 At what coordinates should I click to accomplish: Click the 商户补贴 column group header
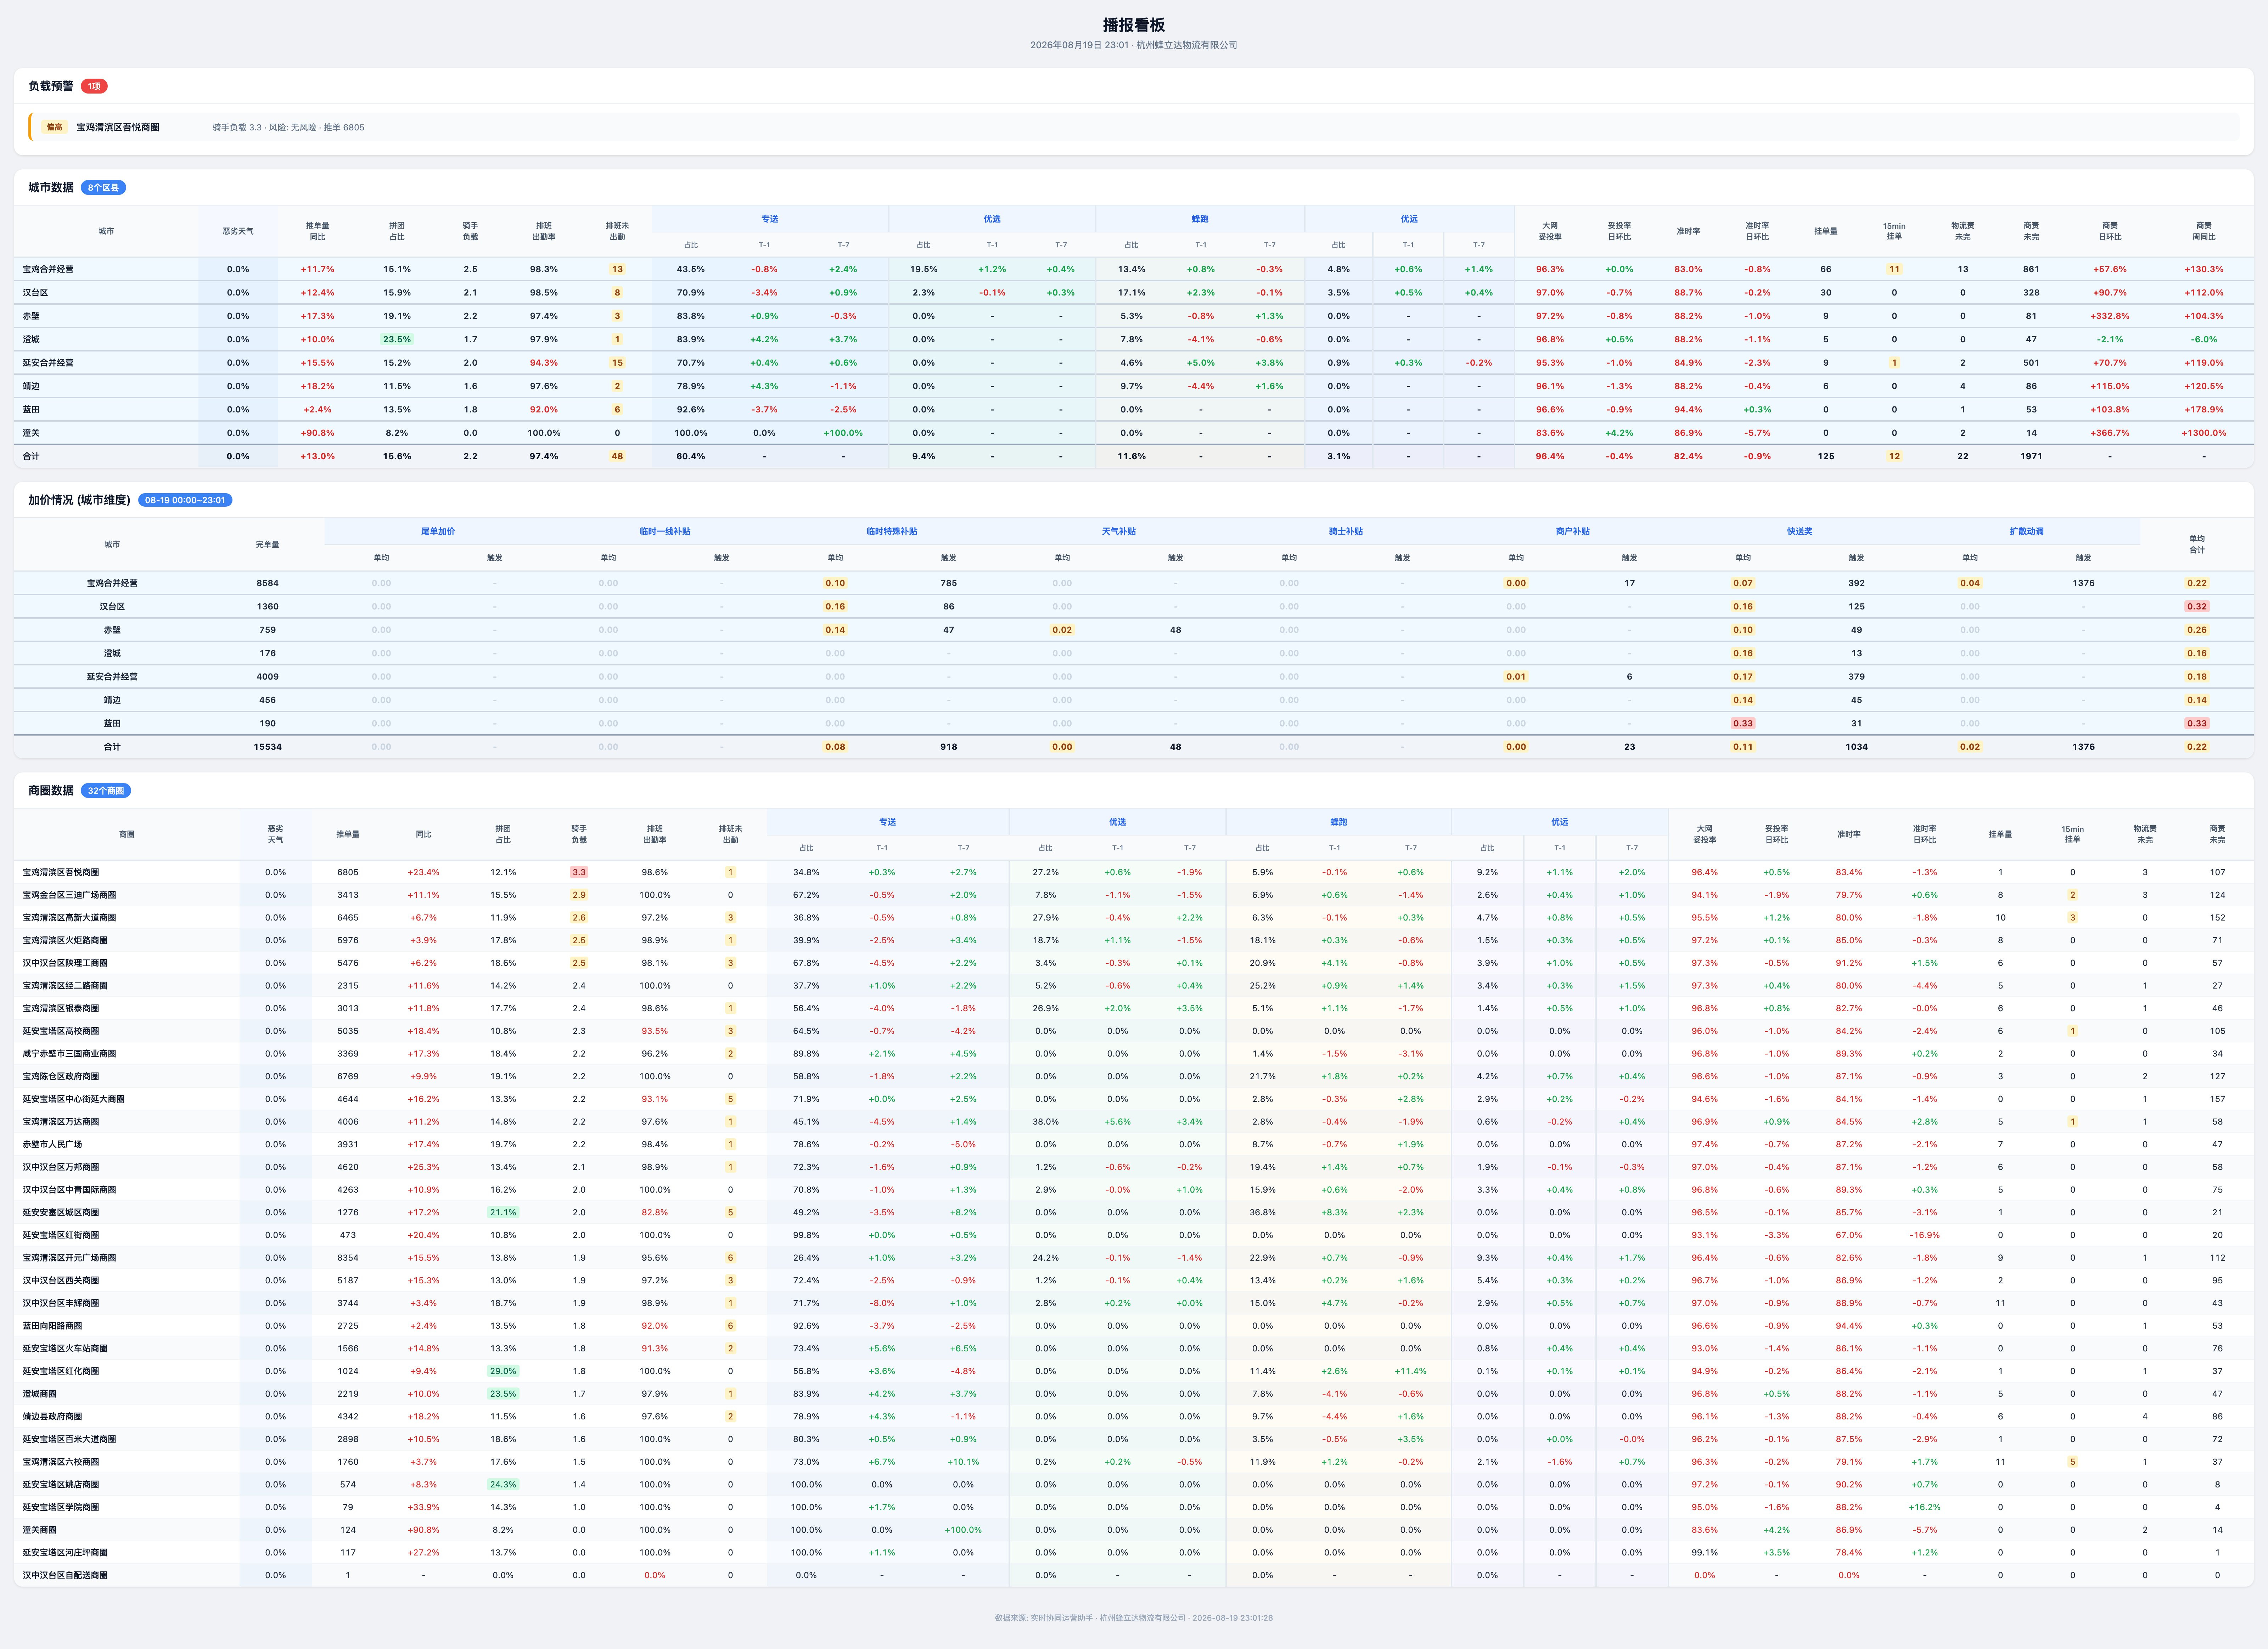coord(1573,531)
